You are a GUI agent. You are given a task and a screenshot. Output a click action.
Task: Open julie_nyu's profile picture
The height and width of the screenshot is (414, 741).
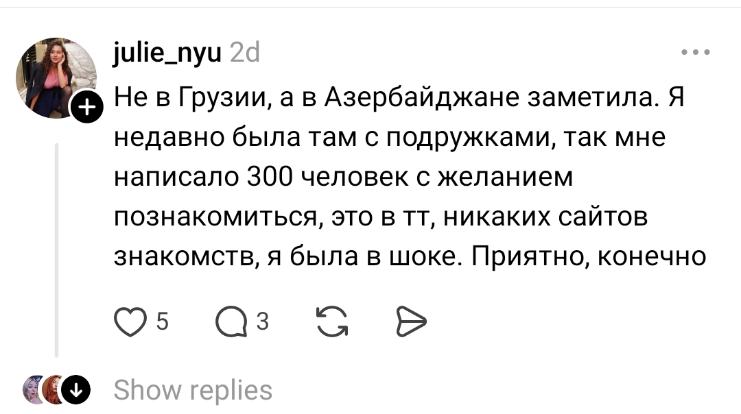coord(56,76)
